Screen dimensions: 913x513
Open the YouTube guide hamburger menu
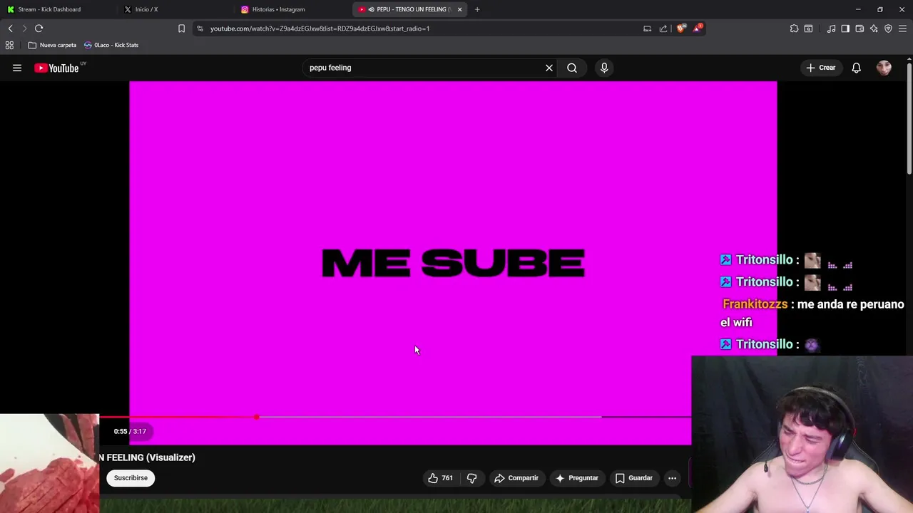click(x=17, y=68)
